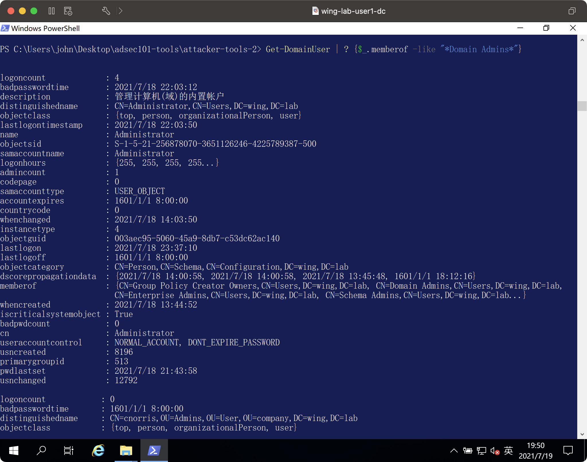Click the vertical scrollbar thumb
The width and height of the screenshot is (587, 462).
(x=582, y=106)
